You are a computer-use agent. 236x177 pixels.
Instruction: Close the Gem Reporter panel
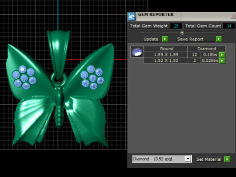[233, 16]
